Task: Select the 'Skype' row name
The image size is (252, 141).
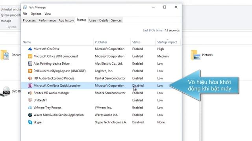Action: pyautogui.click(x=37, y=122)
